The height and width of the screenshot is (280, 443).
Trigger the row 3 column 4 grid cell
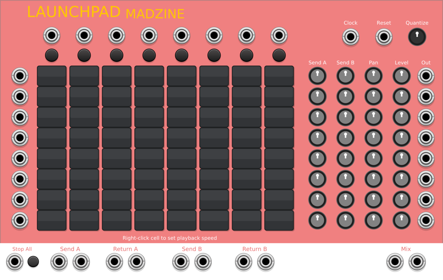click(x=149, y=117)
